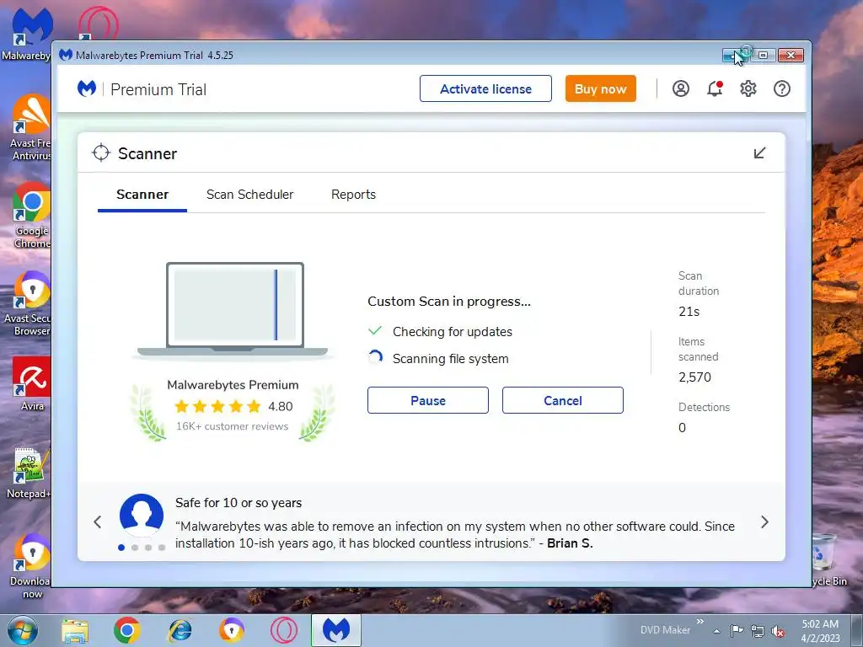863x647 pixels.
Task: Click the Buy now button
Action: pos(600,88)
